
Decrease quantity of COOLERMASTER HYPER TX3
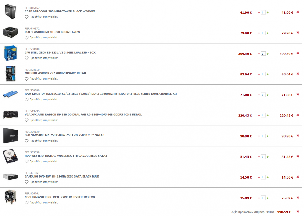259,198
